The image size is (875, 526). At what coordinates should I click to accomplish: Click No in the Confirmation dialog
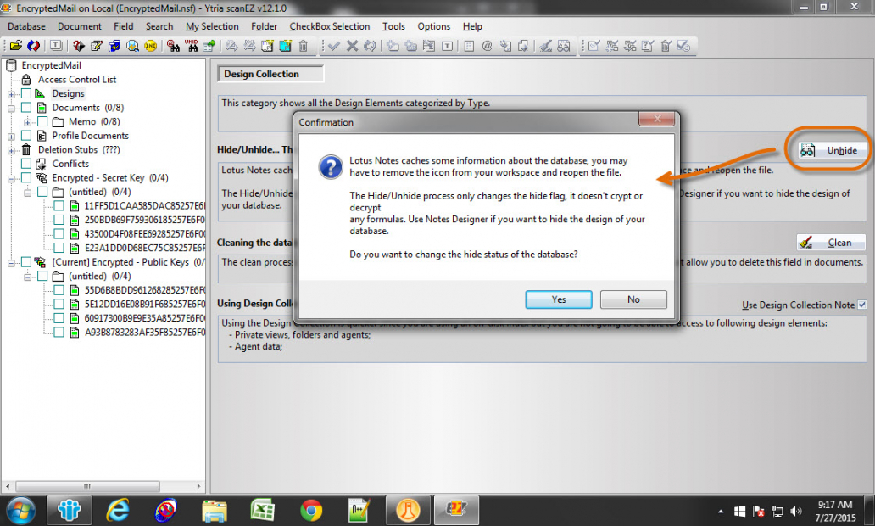[633, 299]
